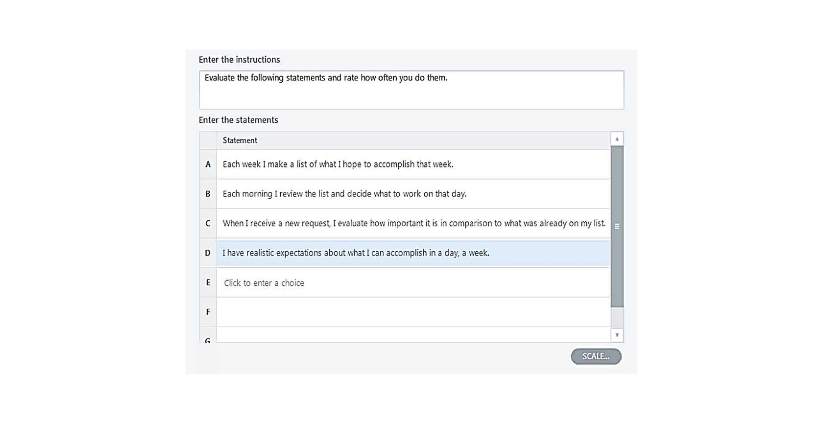The height and width of the screenshot is (421, 823).
Task: Click the scroll up arrow of statements list
Action: 617,139
